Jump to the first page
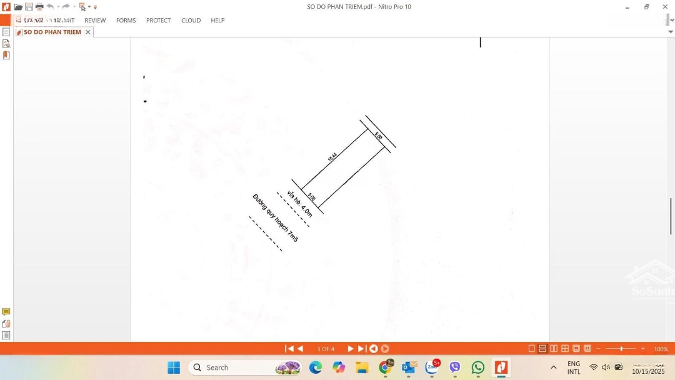This screenshot has width=675, height=380. point(289,349)
